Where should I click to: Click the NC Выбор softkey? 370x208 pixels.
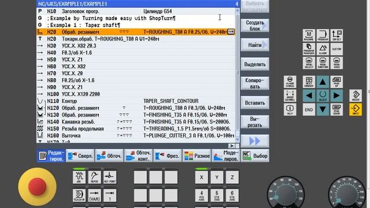[x=255, y=155]
